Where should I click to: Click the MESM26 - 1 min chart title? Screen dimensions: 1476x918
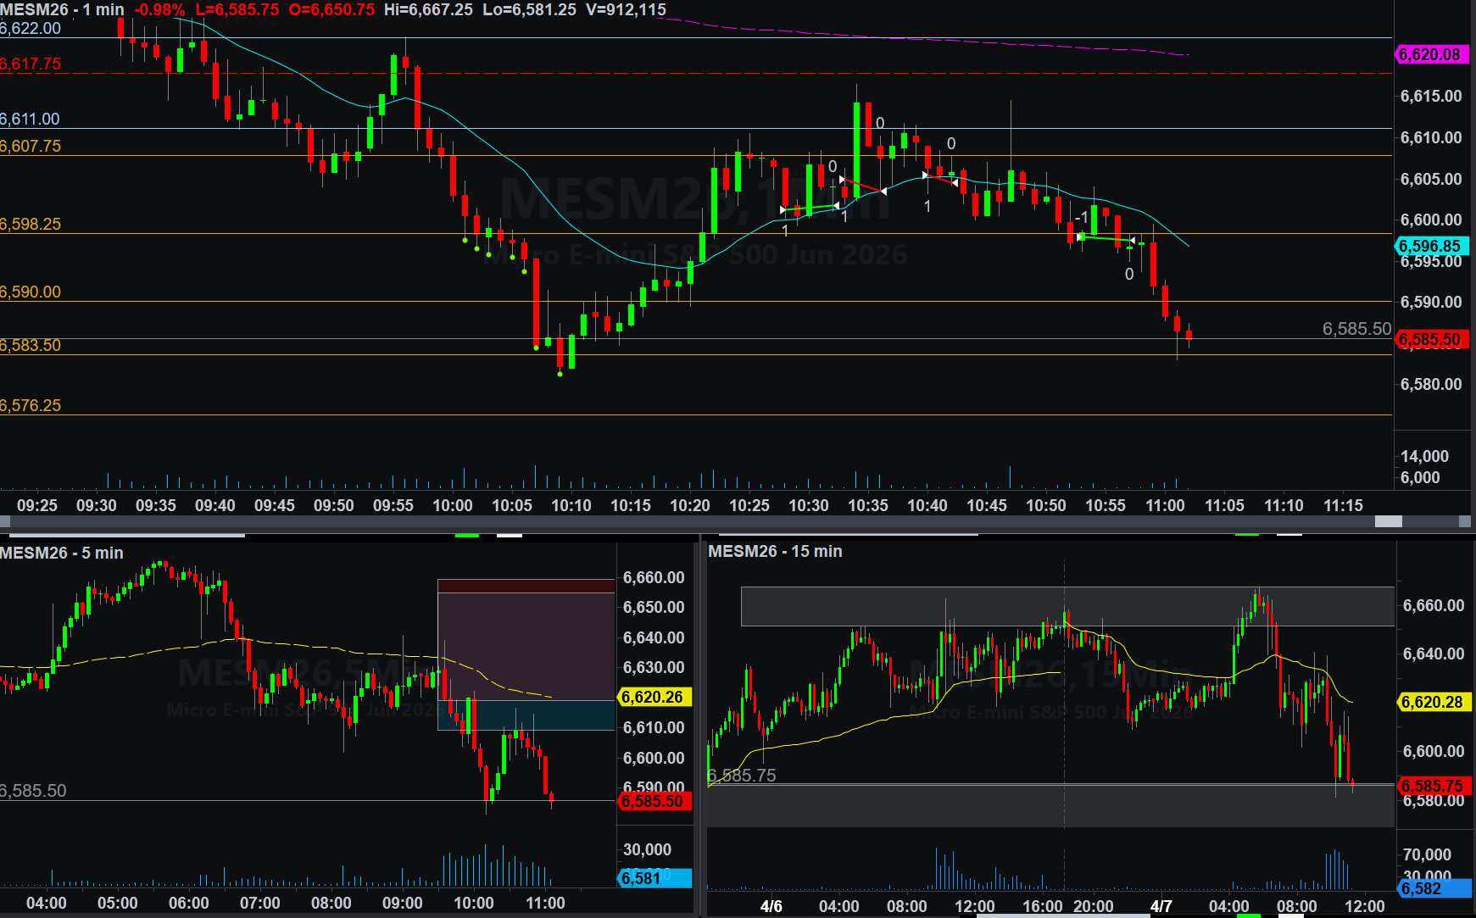coord(63,9)
